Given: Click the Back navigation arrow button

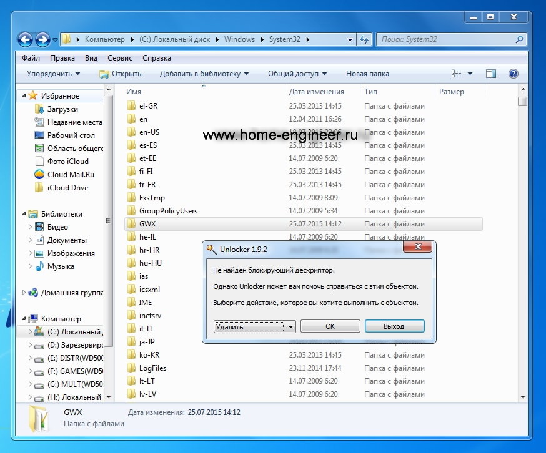Looking at the screenshot, I should (25, 39).
